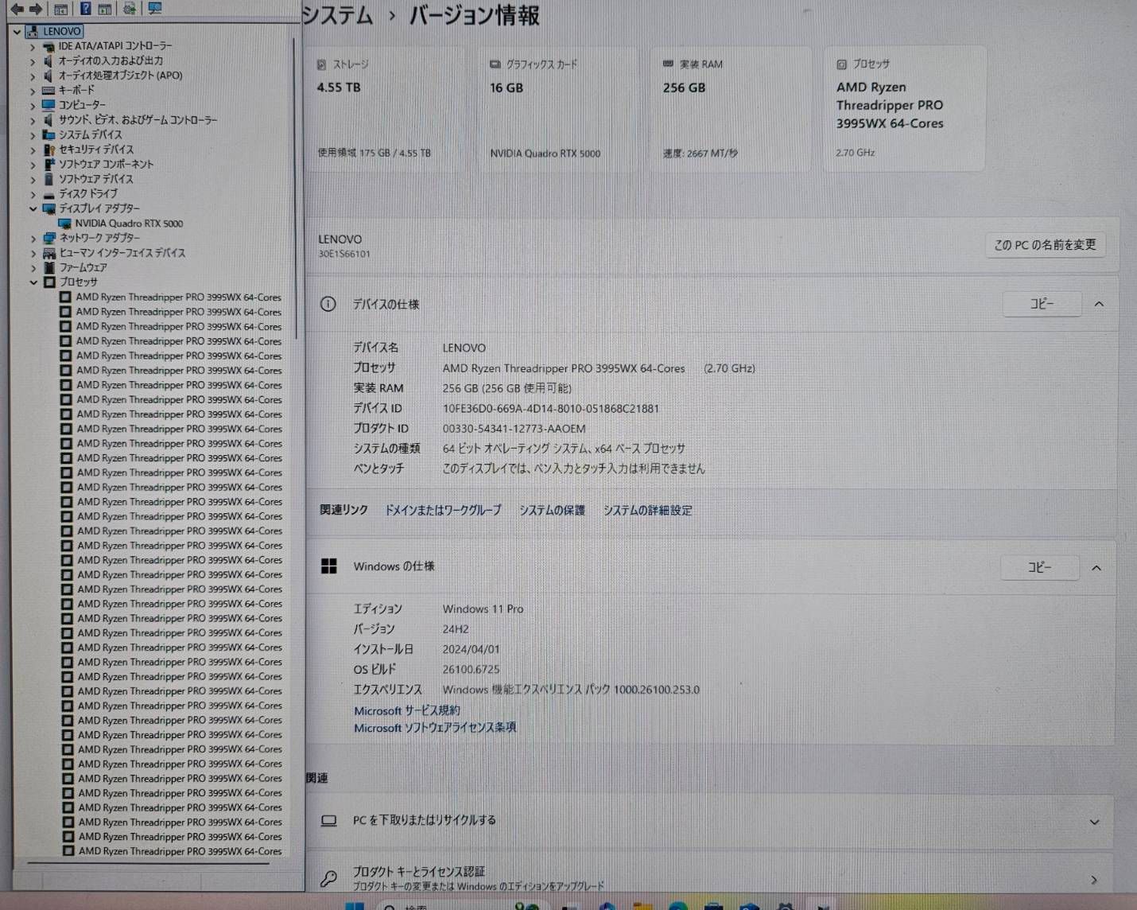Image resolution: width=1137 pixels, height=910 pixels.
Task: Open Microsoft サービス規約 link
Action: click(406, 710)
